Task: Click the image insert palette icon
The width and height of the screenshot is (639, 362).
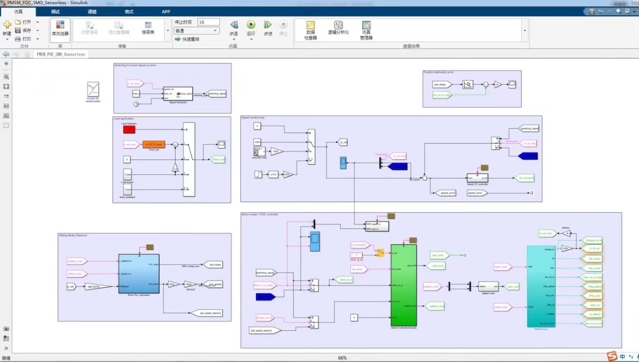Action: [6, 116]
